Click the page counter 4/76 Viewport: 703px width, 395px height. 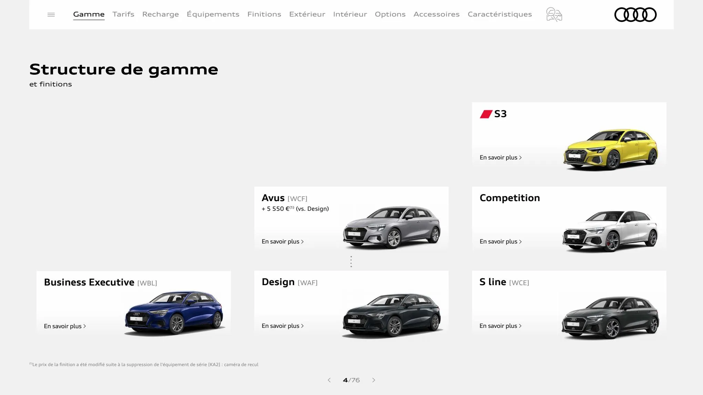(x=351, y=380)
